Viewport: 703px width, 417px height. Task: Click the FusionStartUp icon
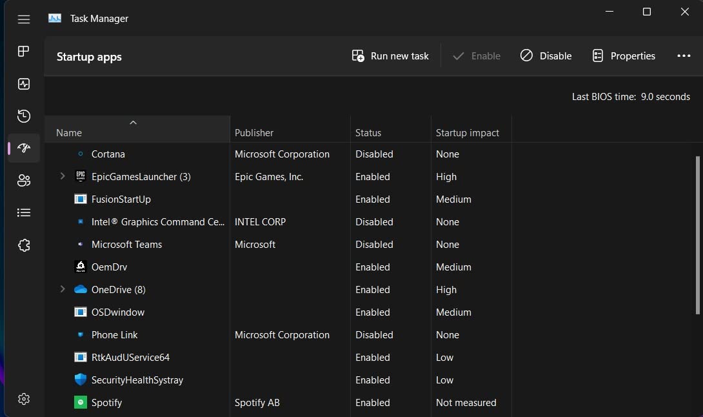(80, 199)
